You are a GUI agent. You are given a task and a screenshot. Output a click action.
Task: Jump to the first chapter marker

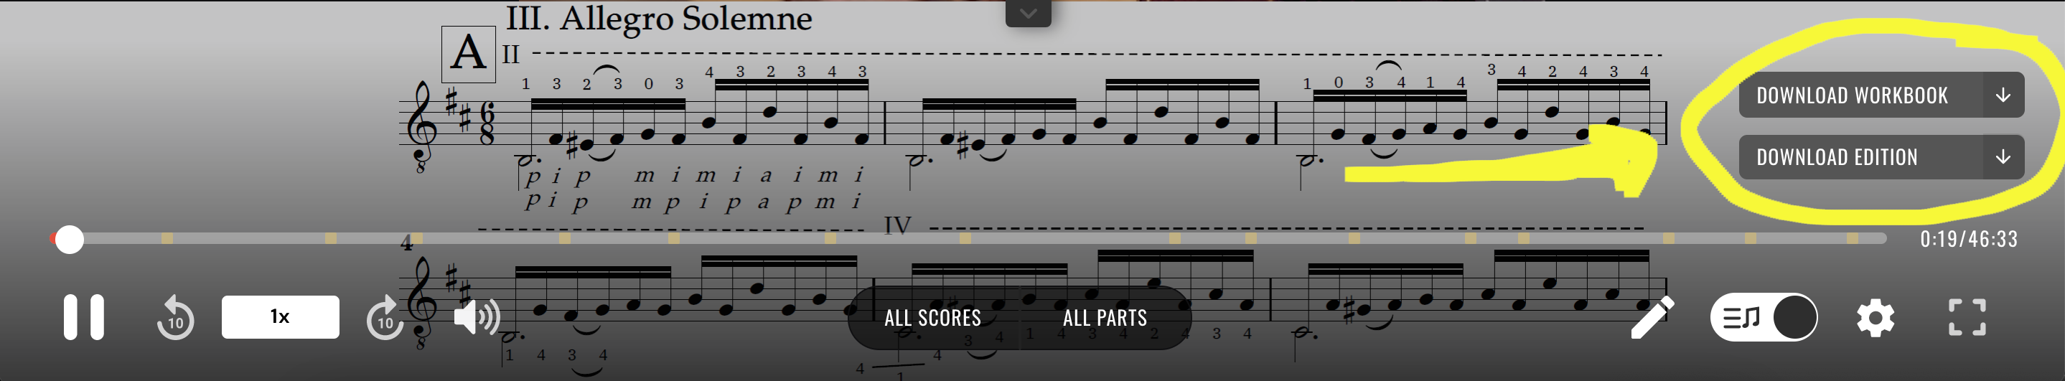(167, 238)
